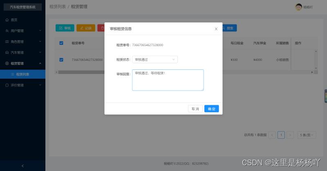Click the chevron on 用户管理
The width and height of the screenshot is (327, 171).
[x=40, y=31]
